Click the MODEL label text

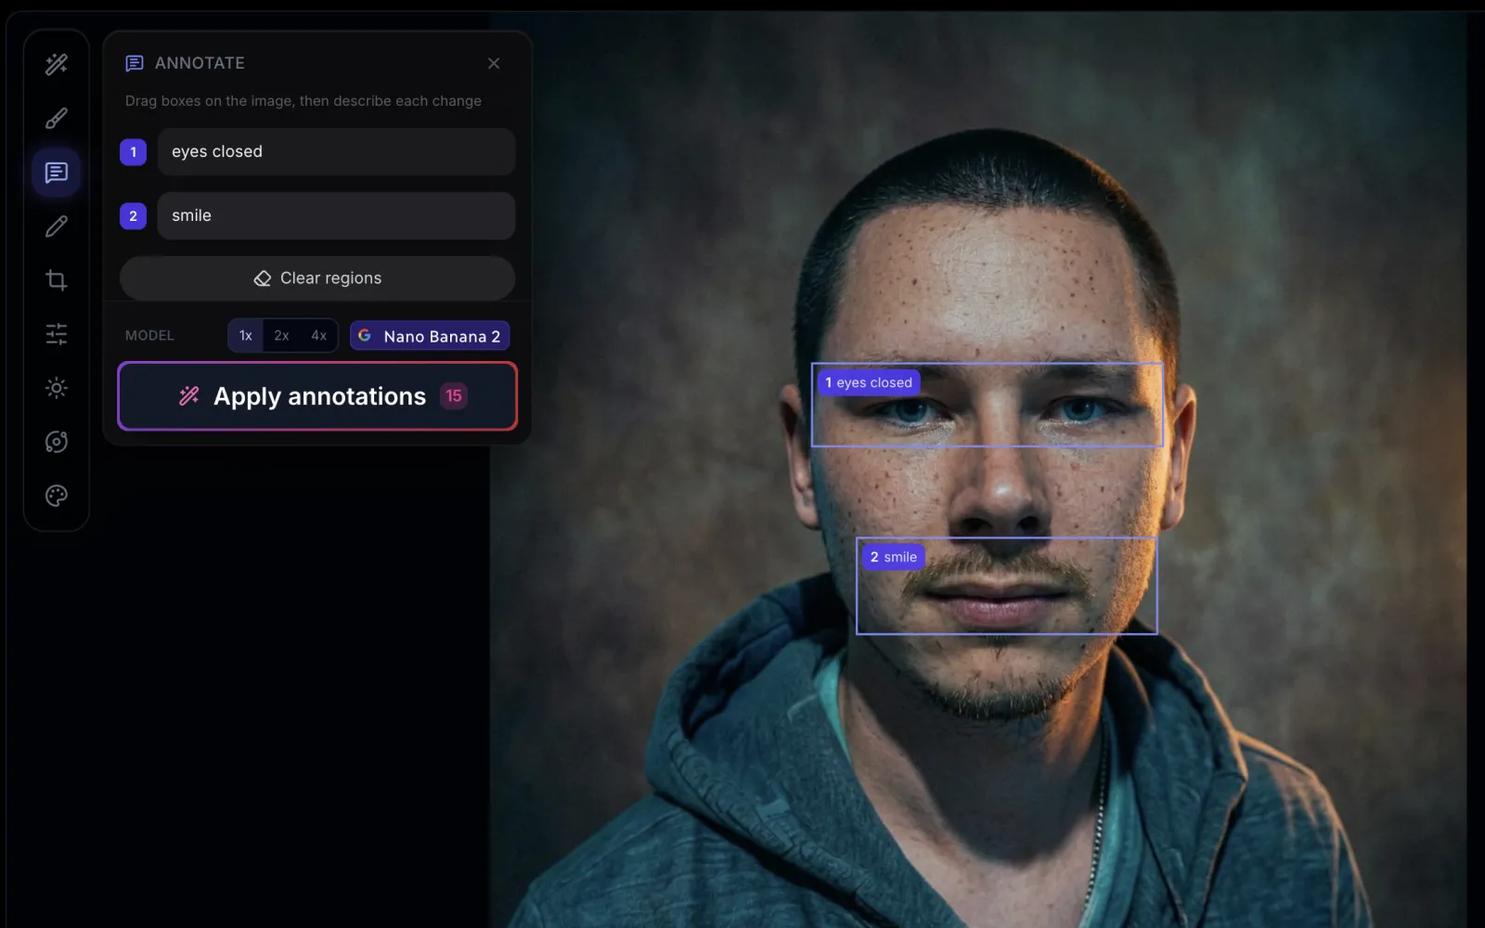(149, 336)
